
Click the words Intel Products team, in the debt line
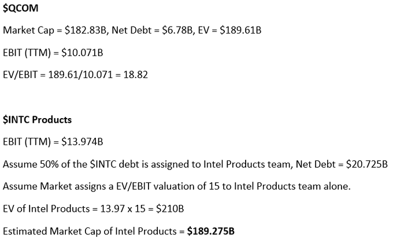248,164
